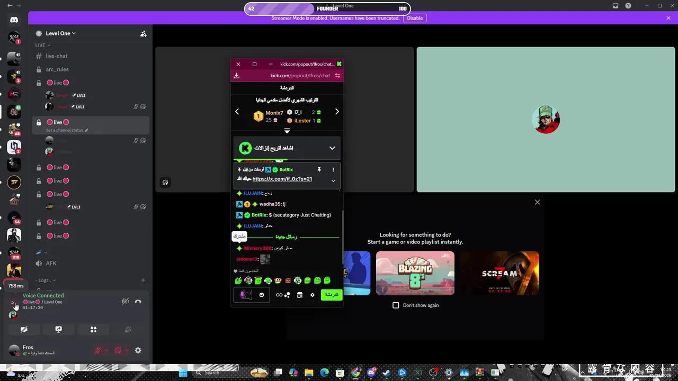Open the Discord inbox icon
The width and height of the screenshot is (678, 381).
(615, 6)
